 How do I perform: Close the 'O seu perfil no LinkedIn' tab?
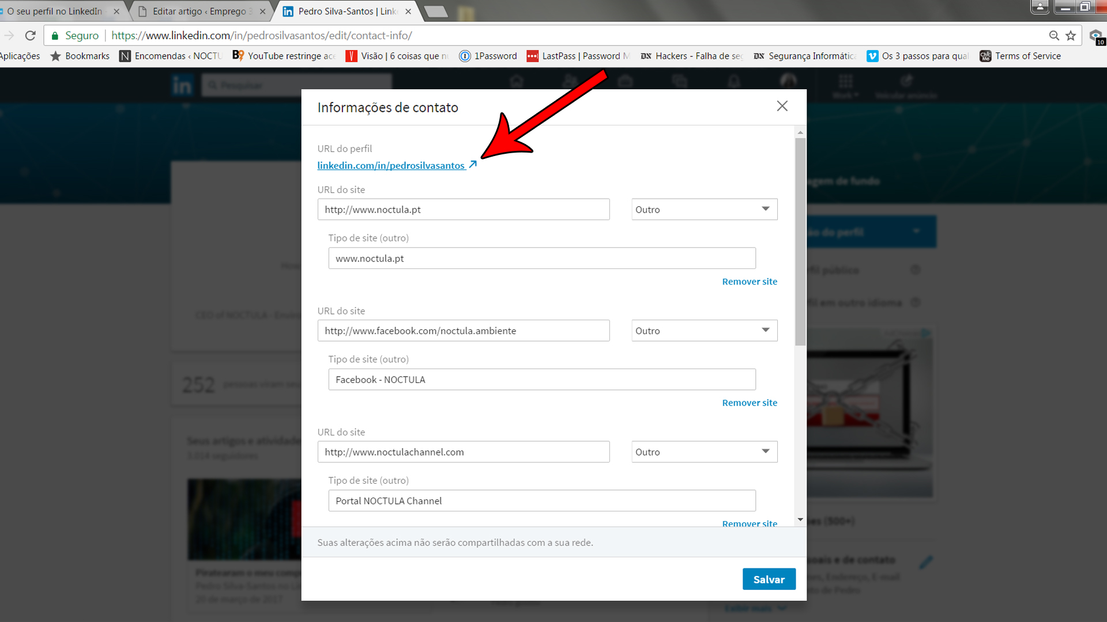click(x=116, y=12)
